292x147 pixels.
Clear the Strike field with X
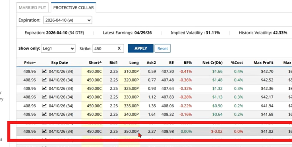119,48
